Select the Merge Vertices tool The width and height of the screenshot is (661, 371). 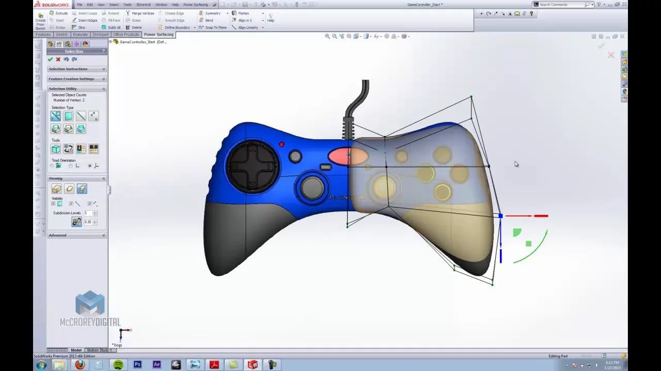click(x=128, y=13)
